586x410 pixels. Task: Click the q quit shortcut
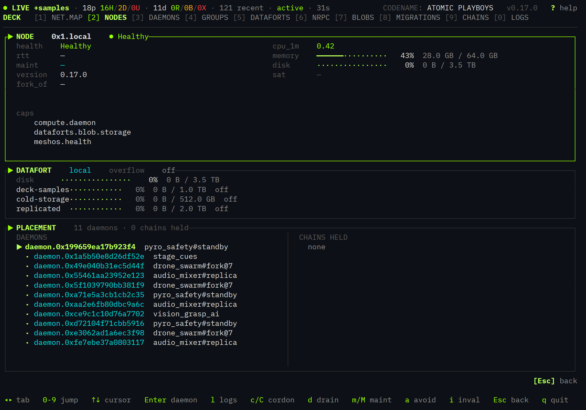pyautogui.click(x=555, y=400)
